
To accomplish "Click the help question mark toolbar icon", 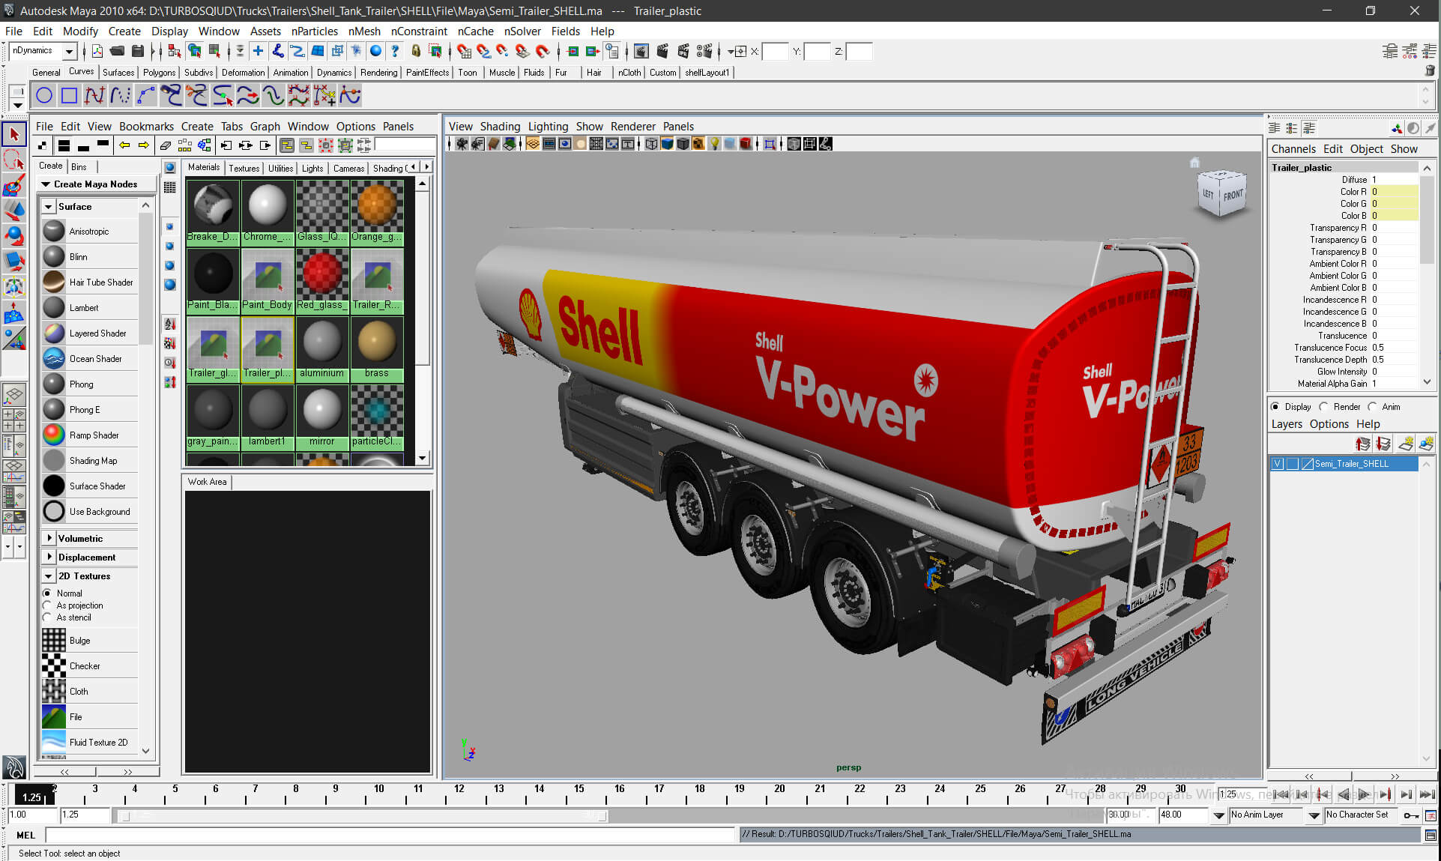I will (x=395, y=51).
